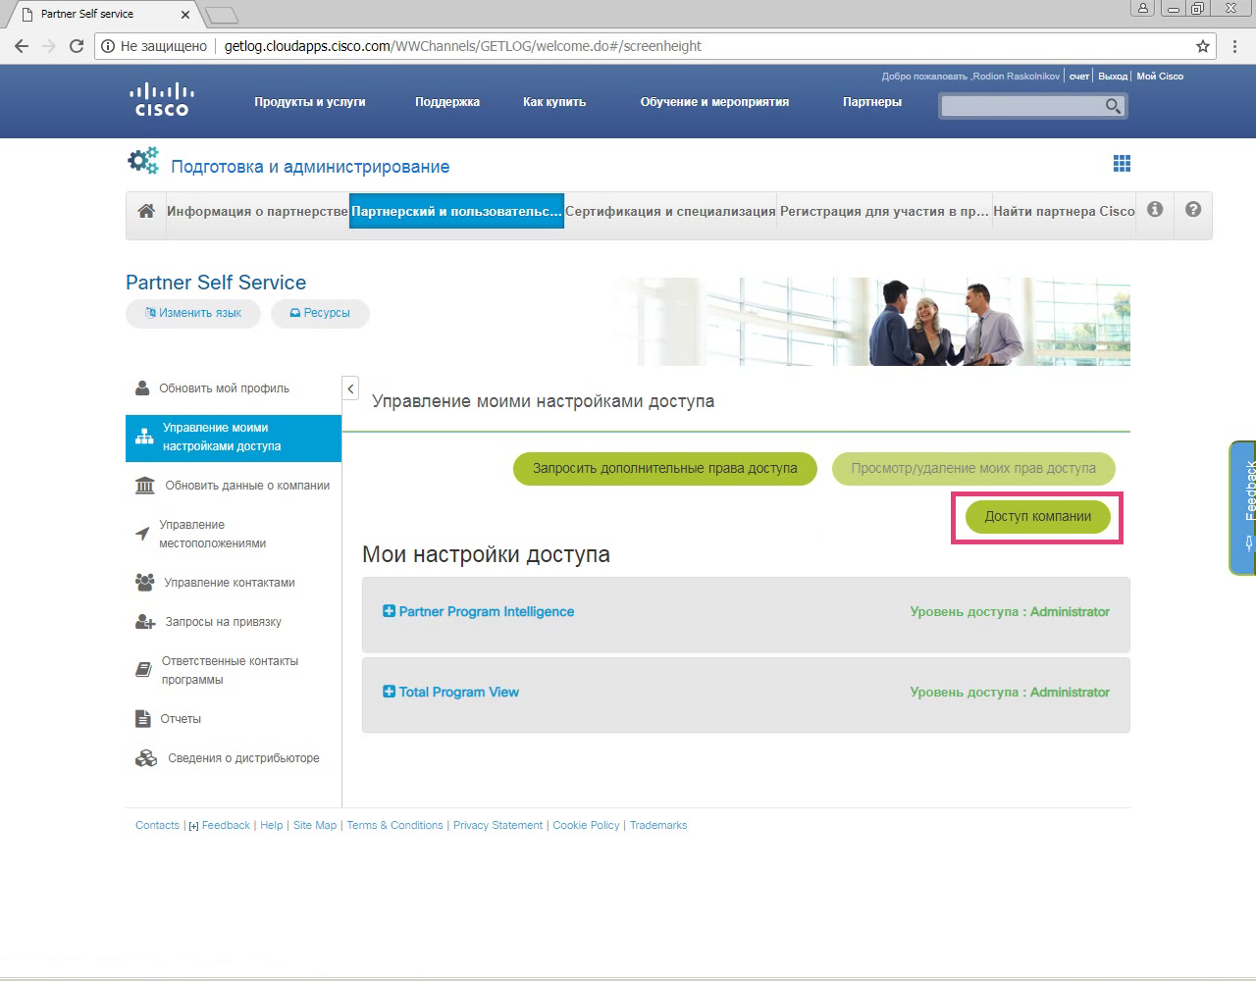The width and height of the screenshot is (1256, 981).
Task: Open Обновить данные о компании
Action: pyautogui.click(x=234, y=486)
